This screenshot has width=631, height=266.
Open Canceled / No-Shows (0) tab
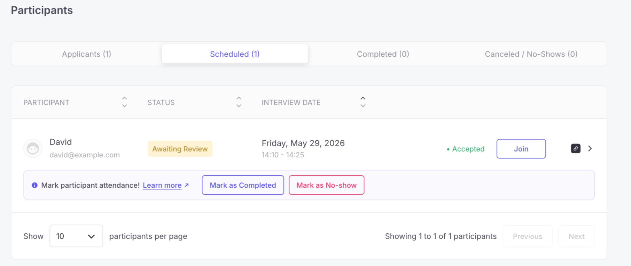[531, 54]
